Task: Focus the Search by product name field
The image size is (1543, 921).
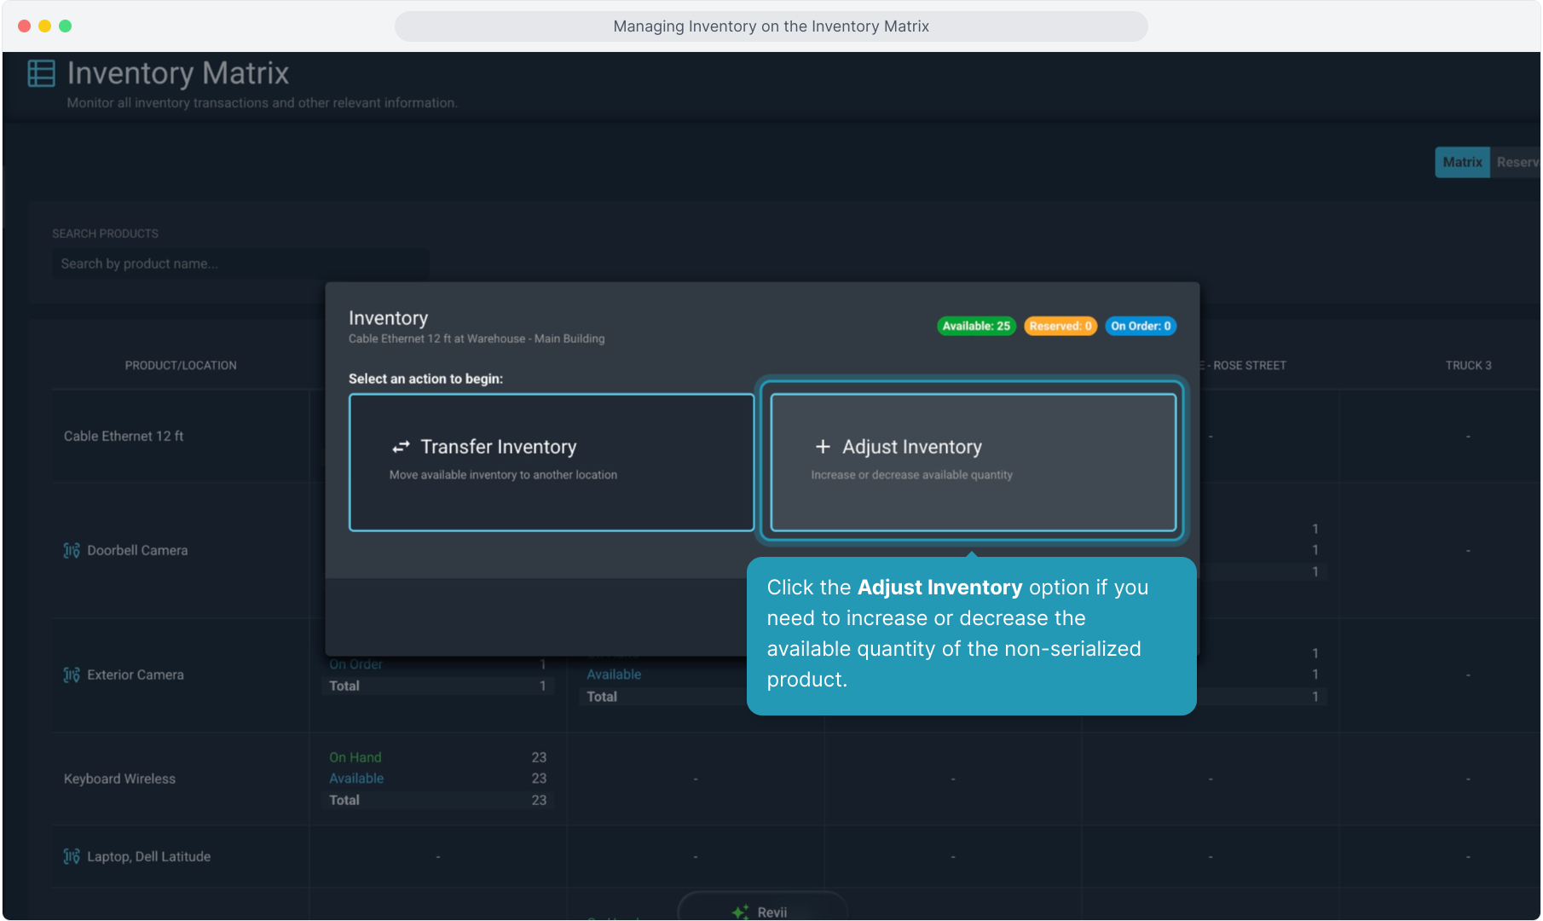Action: point(239,264)
